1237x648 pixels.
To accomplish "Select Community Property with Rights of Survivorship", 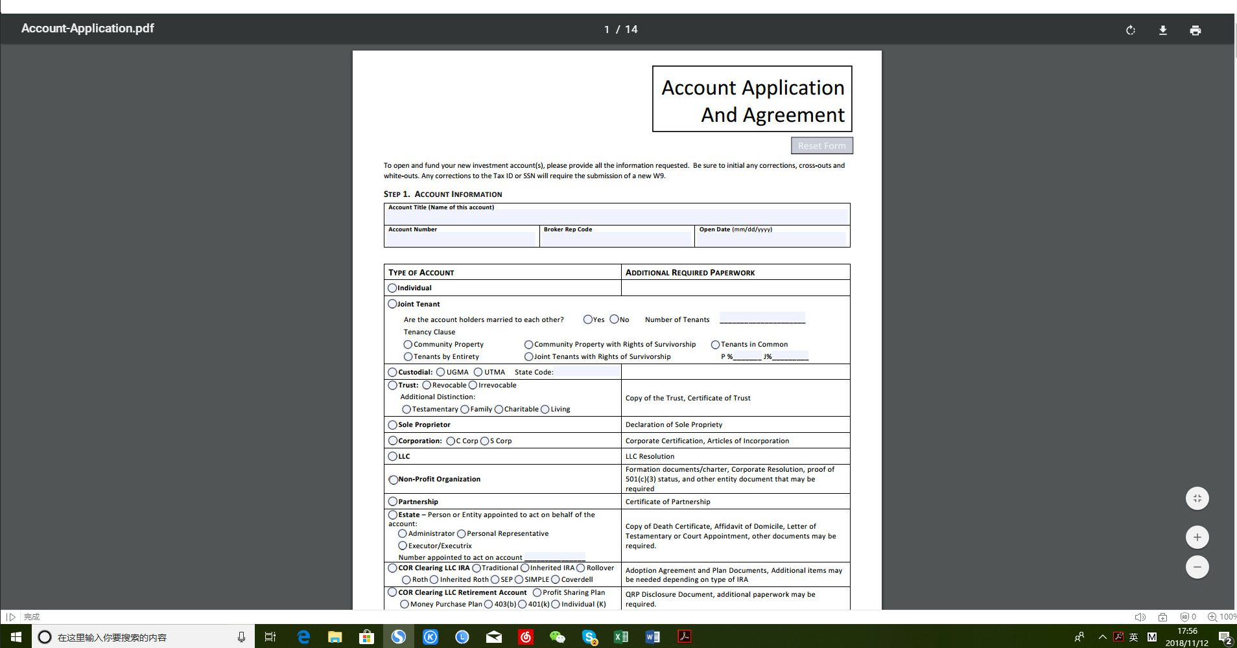I will coord(528,345).
